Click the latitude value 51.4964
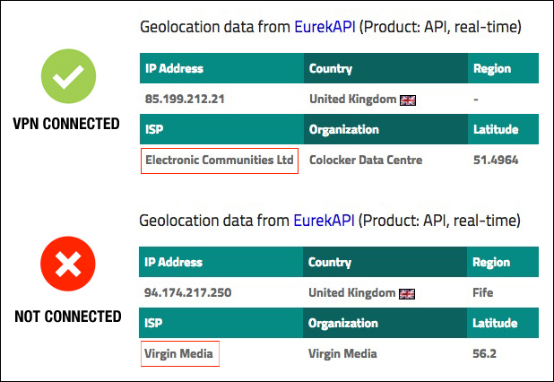This screenshot has height=382, width=554. click(496, 161)
